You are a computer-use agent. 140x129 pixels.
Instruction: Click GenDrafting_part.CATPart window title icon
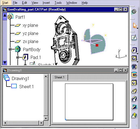[5, 9]
